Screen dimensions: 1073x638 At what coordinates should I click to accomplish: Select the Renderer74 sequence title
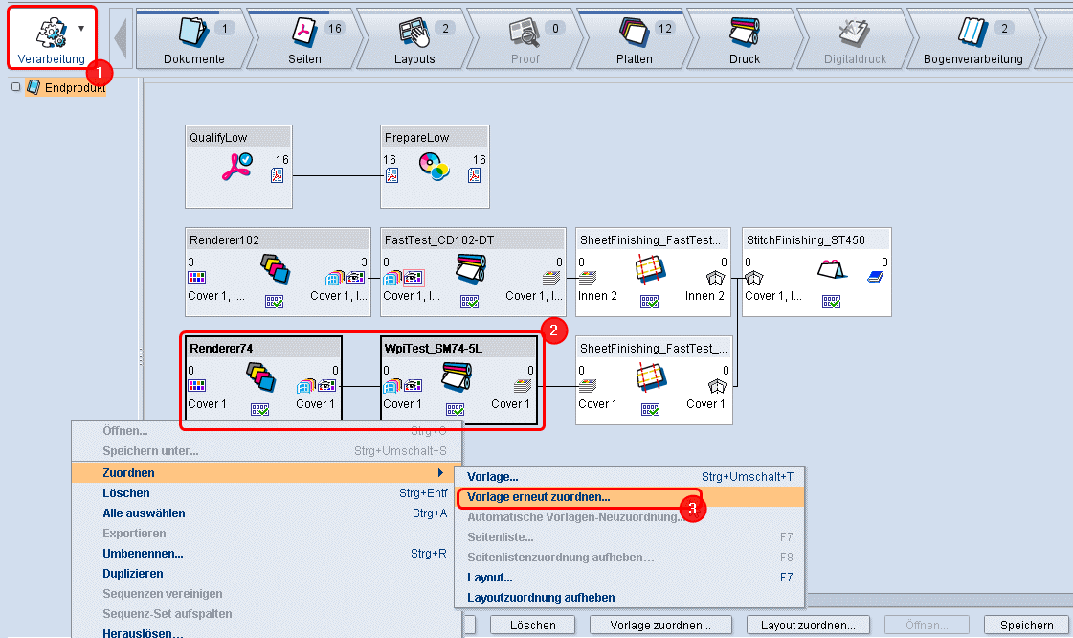point(221,349)
